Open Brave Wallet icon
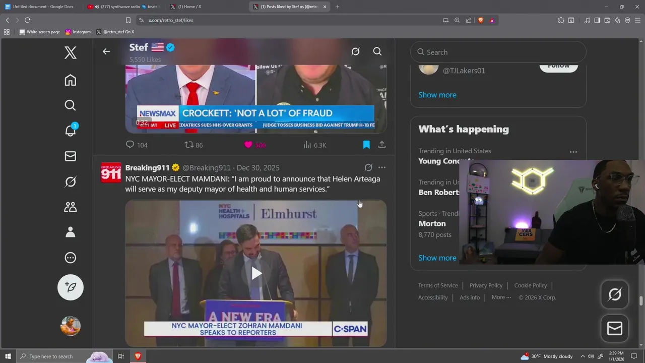Image resolution: width=645 pixels, height=363 pixels. (x=607, y=20)
